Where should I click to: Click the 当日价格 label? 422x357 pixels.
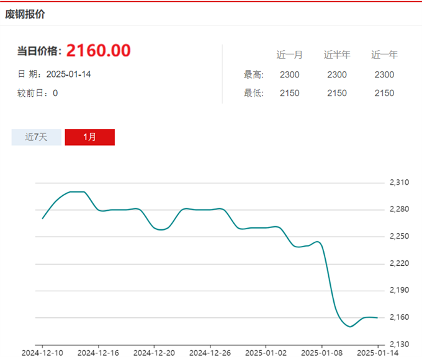[x=39, y=51]
